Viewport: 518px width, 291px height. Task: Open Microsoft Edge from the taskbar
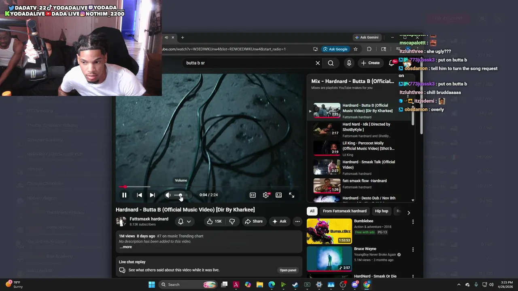(272, 285)
